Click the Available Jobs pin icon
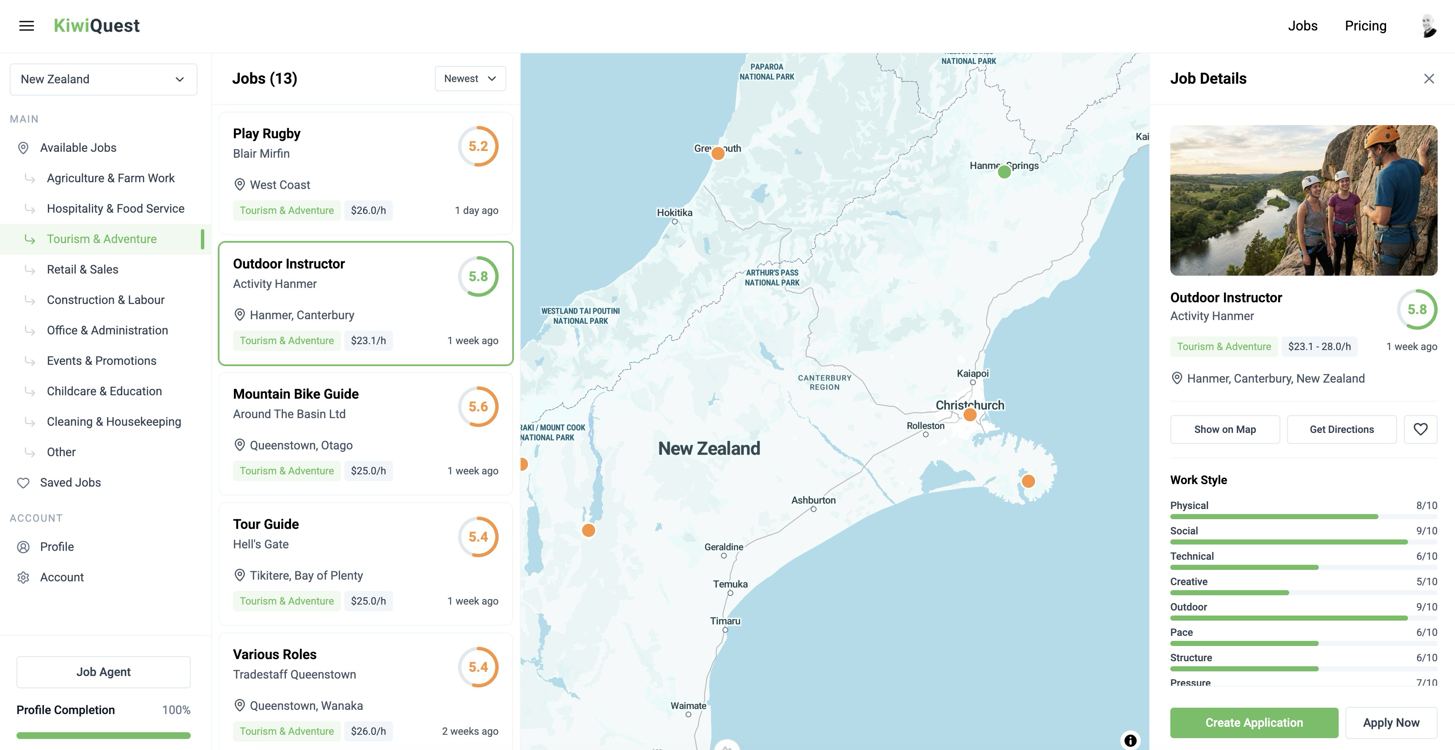Screen dimensions: 1455x750 (x=23, y=148)
